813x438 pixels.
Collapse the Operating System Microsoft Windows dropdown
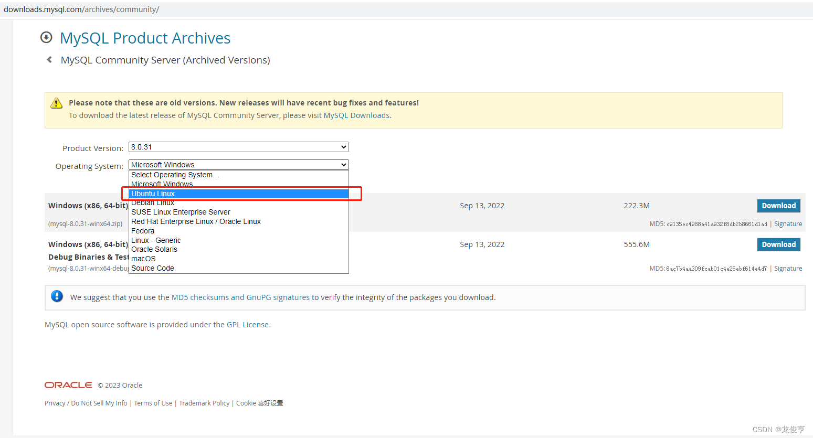pos(239,165)
